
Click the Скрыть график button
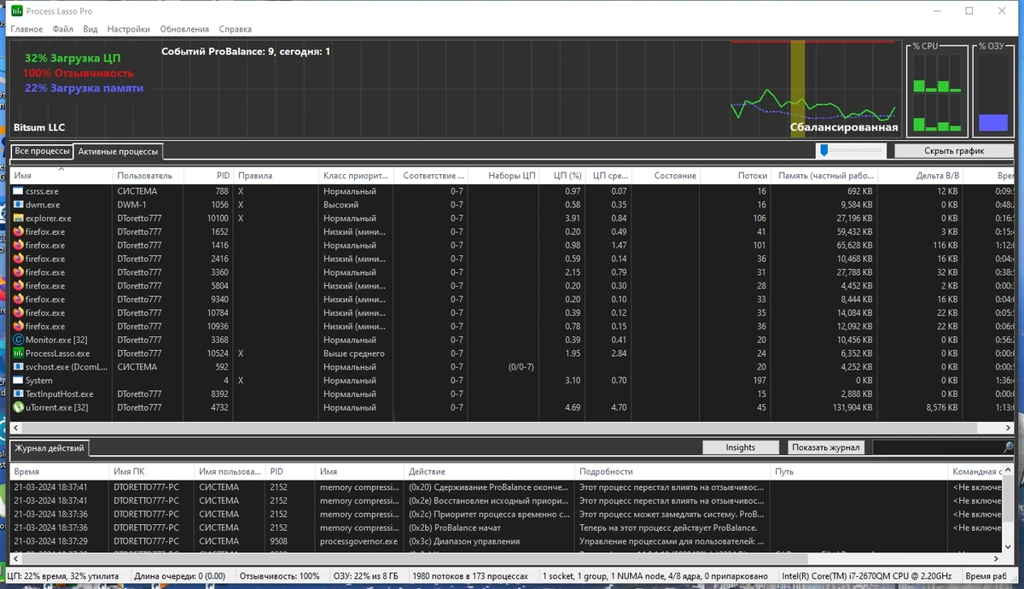tap(954, 151)
